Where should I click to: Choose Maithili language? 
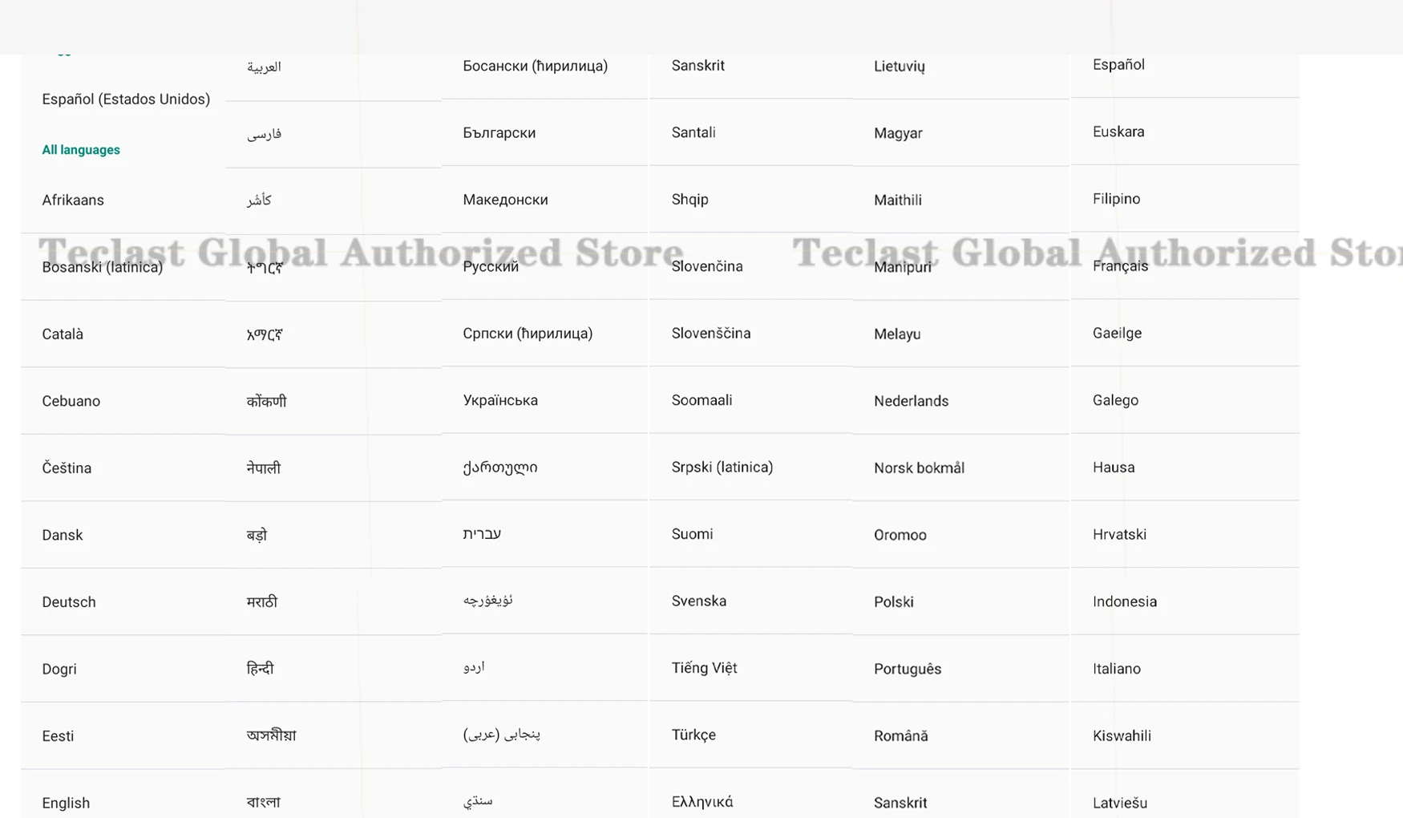pos(898,200)
